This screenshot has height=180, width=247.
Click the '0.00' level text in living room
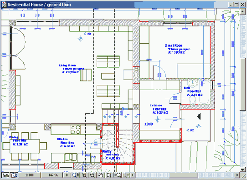87,34
